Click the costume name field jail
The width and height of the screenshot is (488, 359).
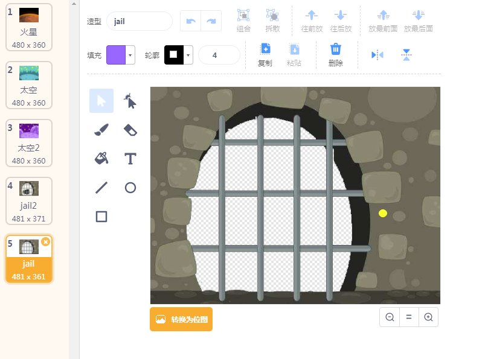pos(140,21)
